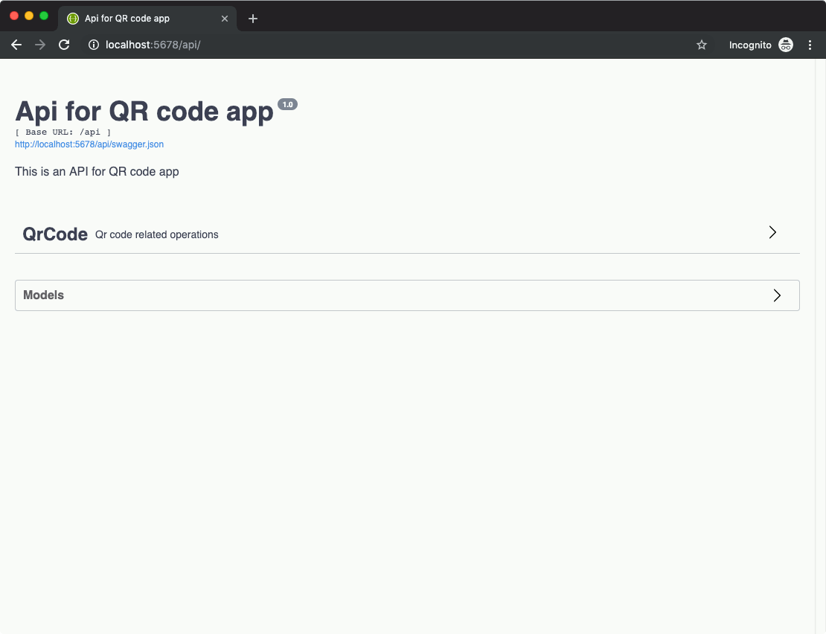The width and height of the screenshot is (826, 634).
Task: Click the "1.0" version badge
Action: click(x=287, y=104)
